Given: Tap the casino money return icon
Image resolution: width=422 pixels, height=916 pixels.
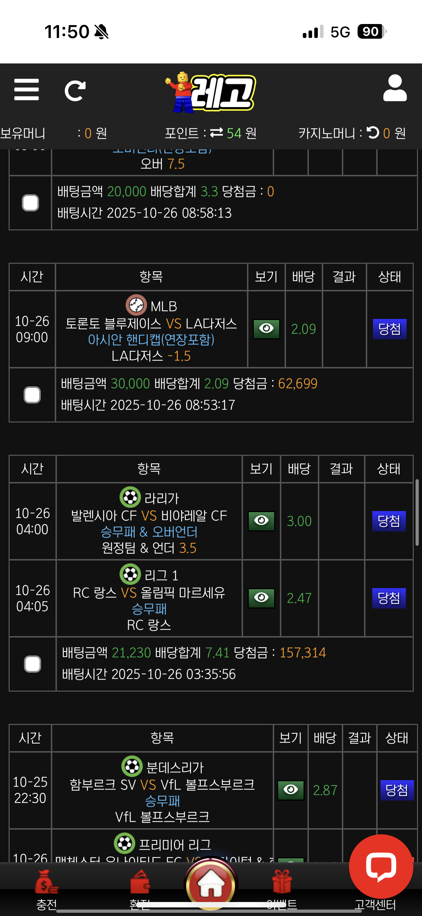Looking at the screenshot, I should [373, 133].
